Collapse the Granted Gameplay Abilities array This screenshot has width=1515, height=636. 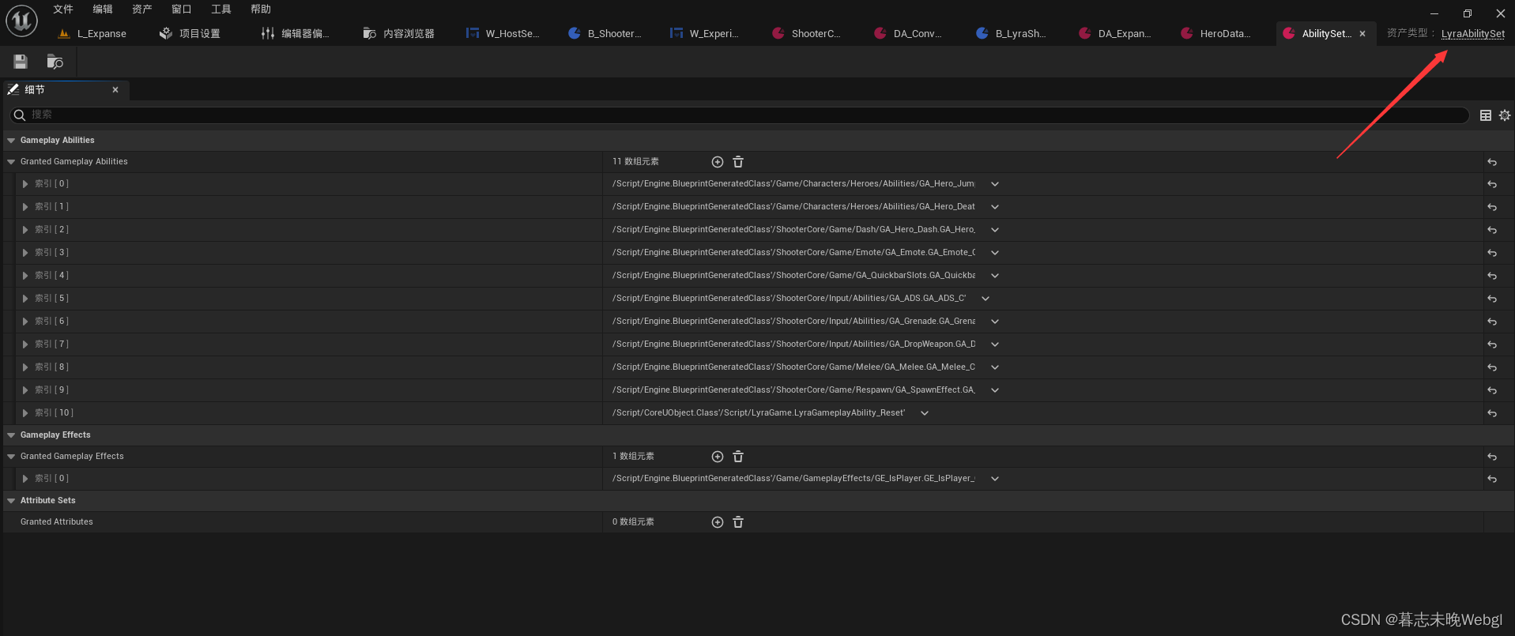click(x=11, y=162)
